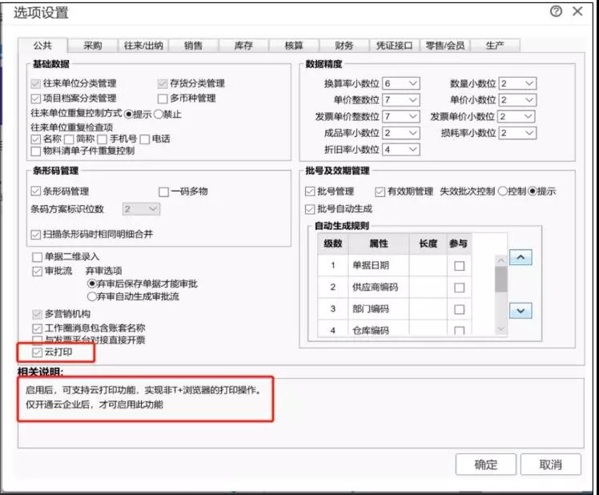Toggle the 条形码管理 checkbox
The image size is (599, 495).
[x=35, y=191]
